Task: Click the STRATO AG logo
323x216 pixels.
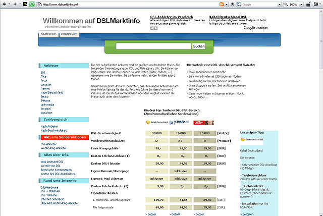Action: click(x=179, y=122)
